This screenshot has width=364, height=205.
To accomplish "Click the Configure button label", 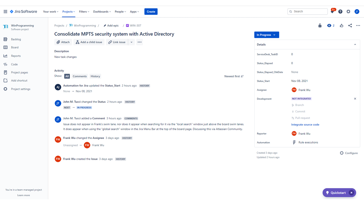I will pos(351,153).
